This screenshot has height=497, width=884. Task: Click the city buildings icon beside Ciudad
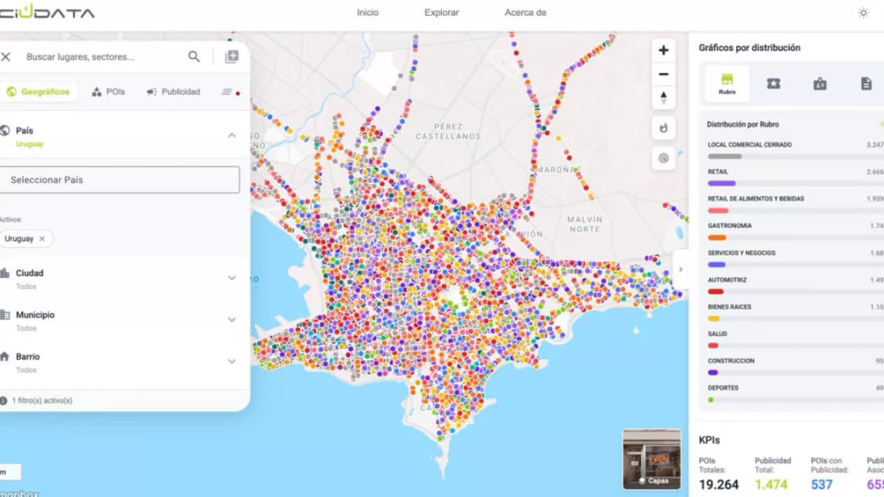[5, 273]
